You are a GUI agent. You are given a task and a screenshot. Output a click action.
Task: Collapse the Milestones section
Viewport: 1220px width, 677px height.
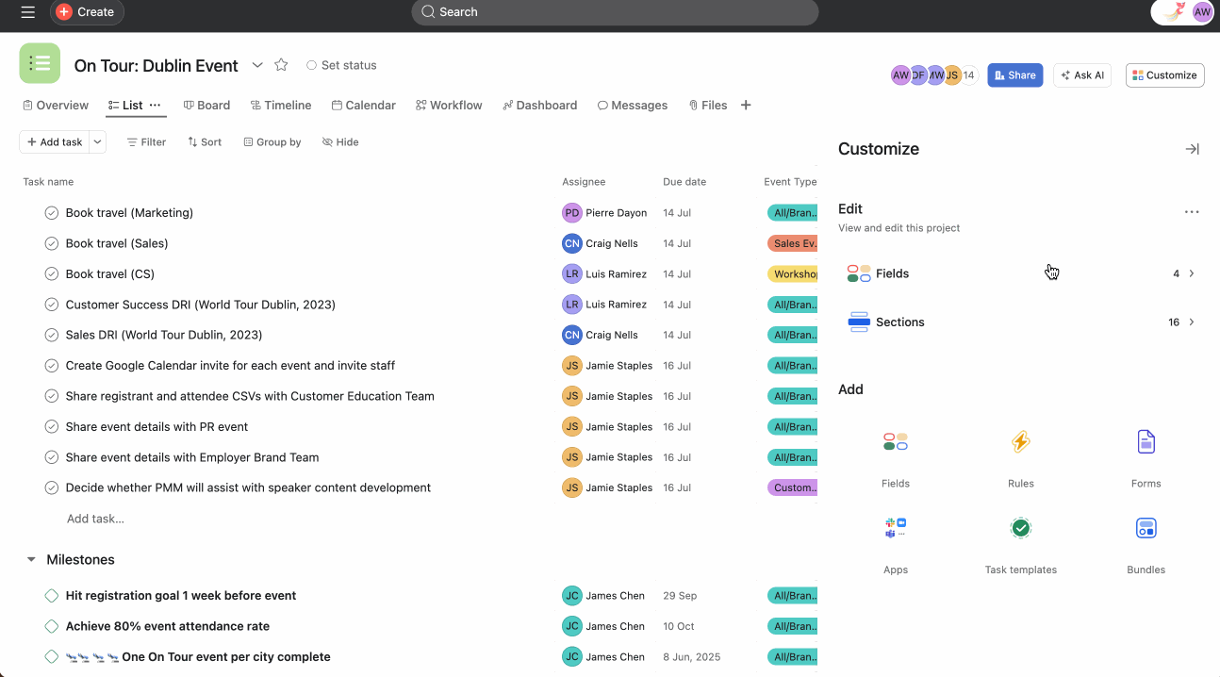[x=31, y=559]
